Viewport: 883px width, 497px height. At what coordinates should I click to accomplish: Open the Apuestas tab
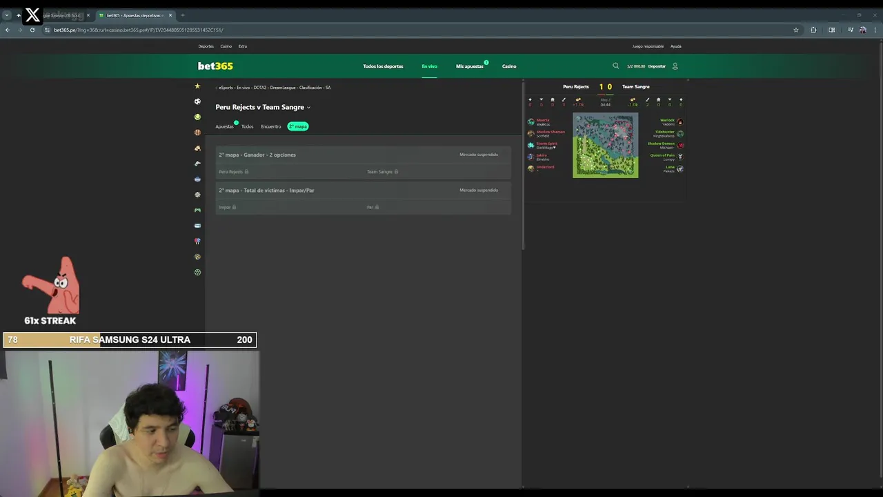(224, 126)
